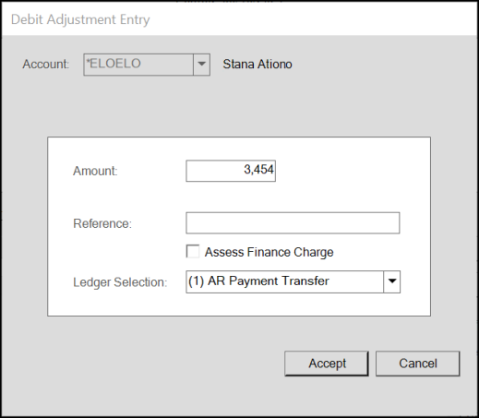Expand the Ledger Selection dropdown arrow
Viewport: 479px width, 418px height.
tap(391, 281)
